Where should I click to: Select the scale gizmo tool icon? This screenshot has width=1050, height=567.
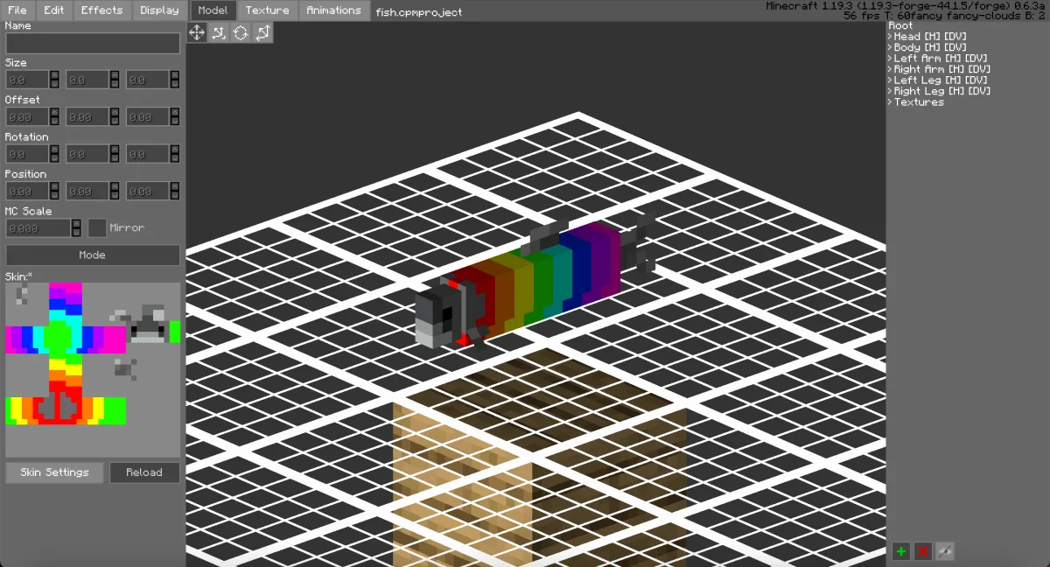(x=262, y=32)
